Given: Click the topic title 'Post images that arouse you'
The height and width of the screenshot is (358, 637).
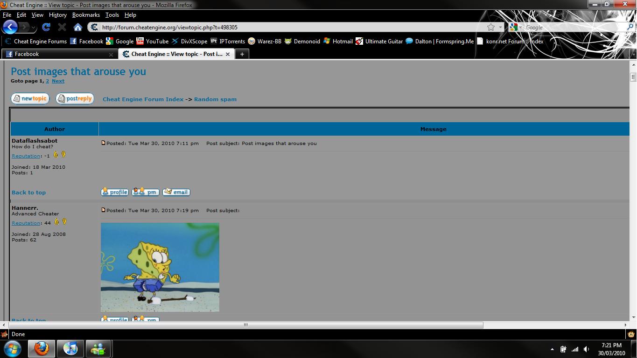Looking at the screenshot, I should (x=78, y=71).
